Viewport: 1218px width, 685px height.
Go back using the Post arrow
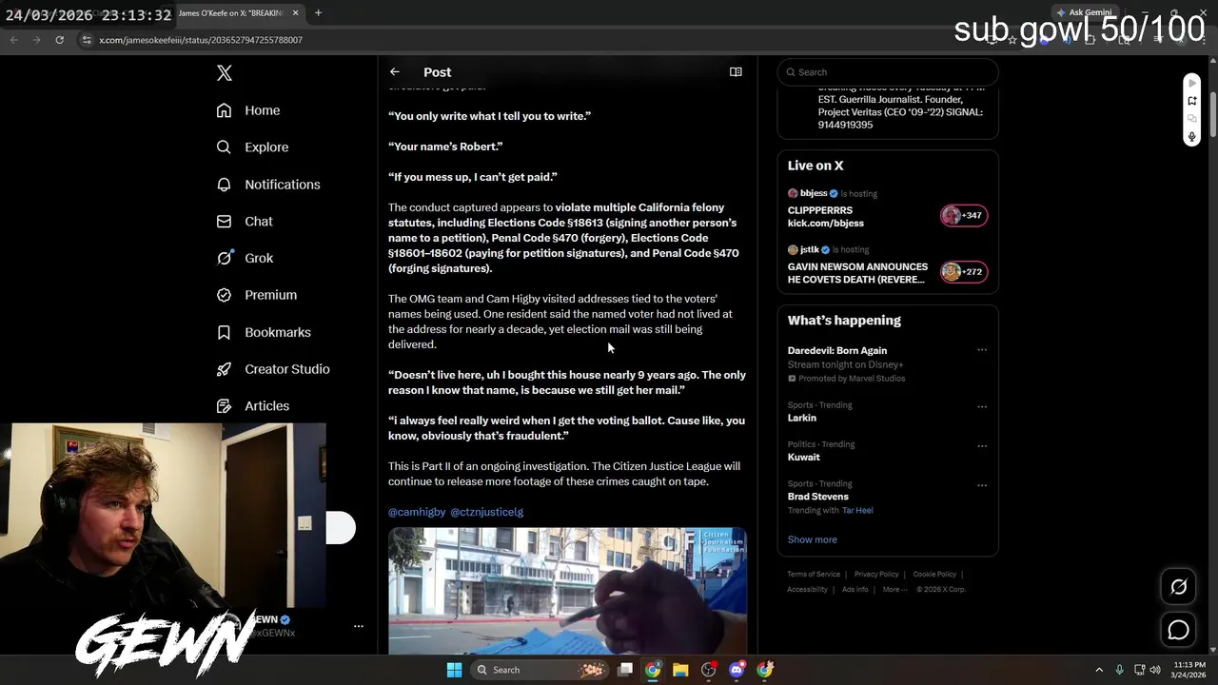click(x=395, y=72)
